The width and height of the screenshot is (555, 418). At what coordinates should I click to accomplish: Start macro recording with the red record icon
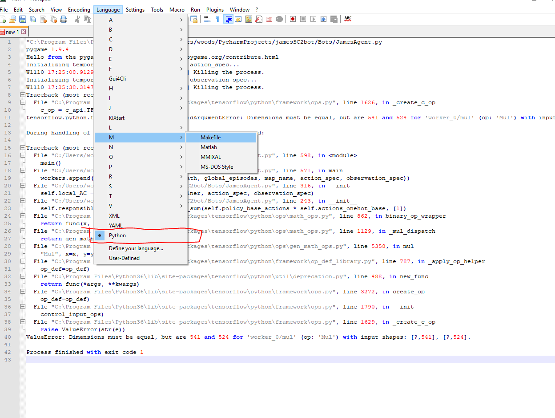(x=293, y=19)
